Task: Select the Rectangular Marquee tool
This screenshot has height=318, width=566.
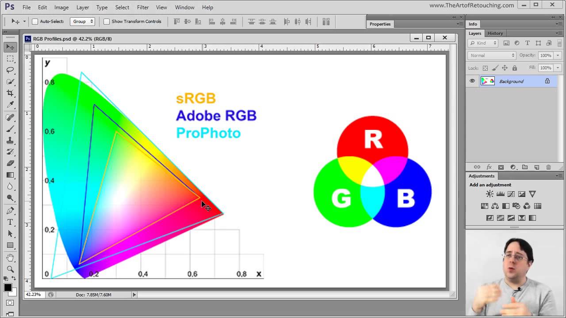Action: (x=10, y=59)
